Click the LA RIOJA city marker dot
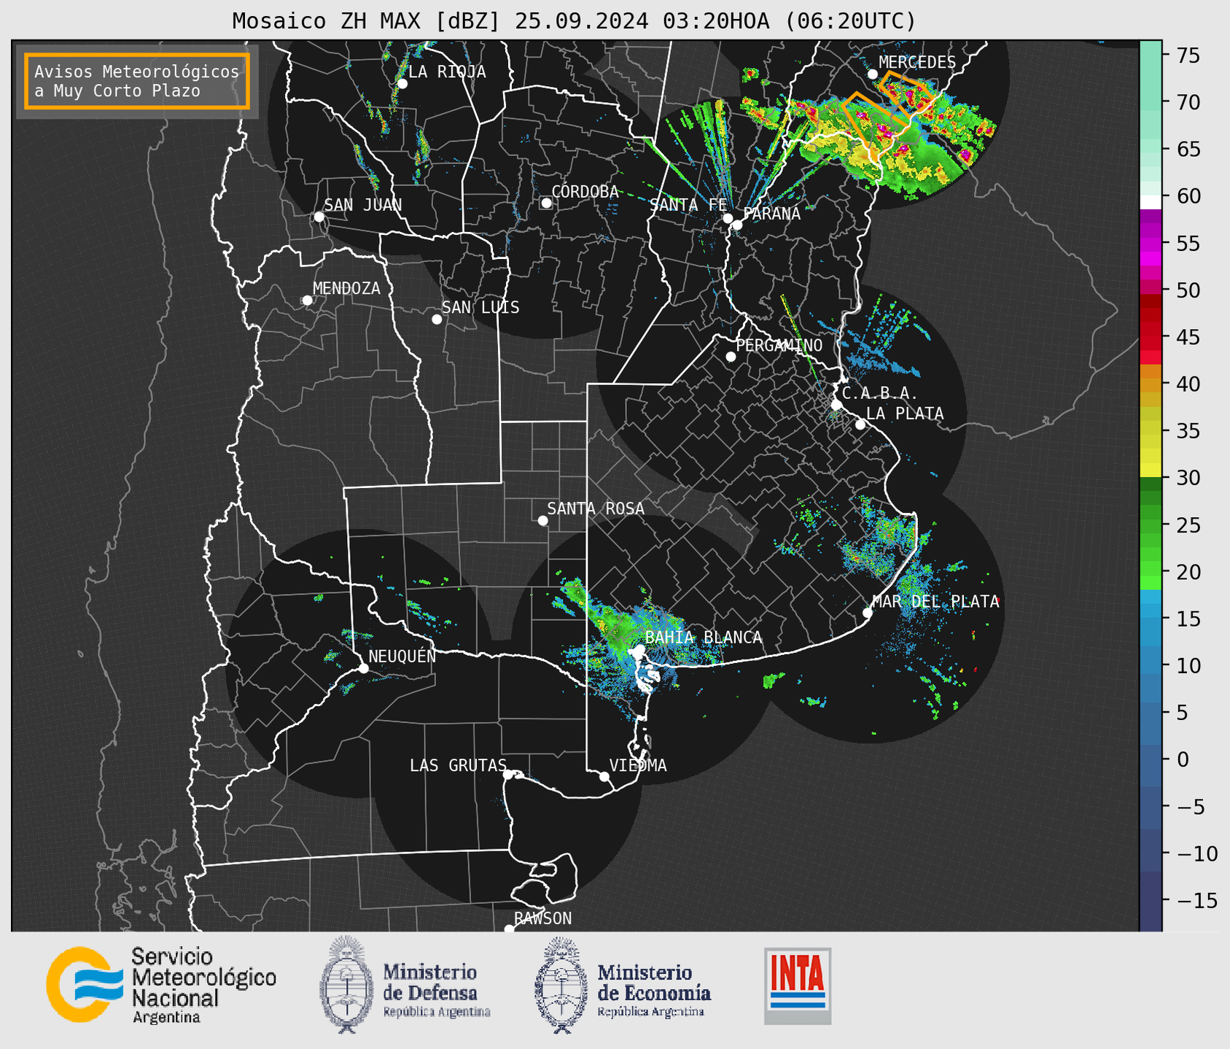This screenshot has width=1230, height=1049. pos(402,84)
